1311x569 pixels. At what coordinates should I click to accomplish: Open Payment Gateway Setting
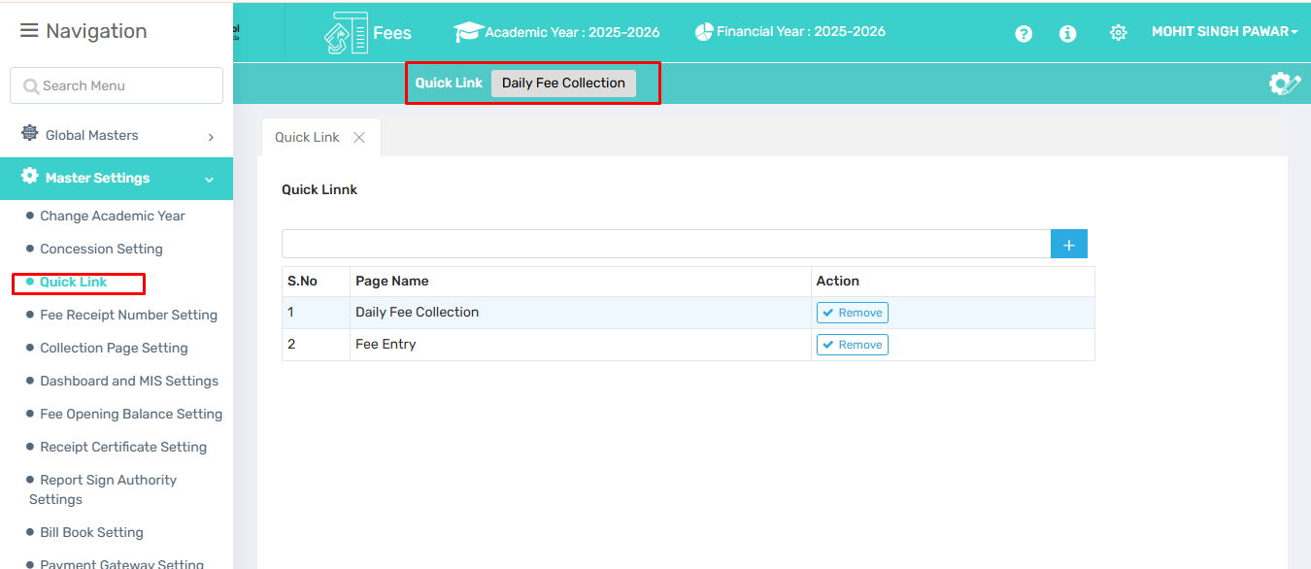click(x=121, y=563)
